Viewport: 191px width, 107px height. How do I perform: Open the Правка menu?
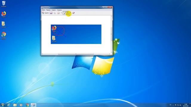[x=48, y=10]
